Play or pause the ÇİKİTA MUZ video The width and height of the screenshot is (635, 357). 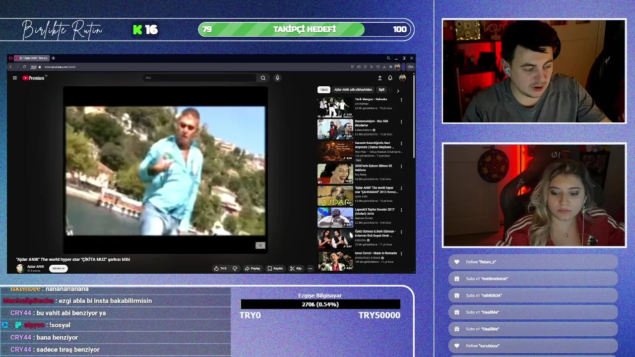(x=165, y=171)
